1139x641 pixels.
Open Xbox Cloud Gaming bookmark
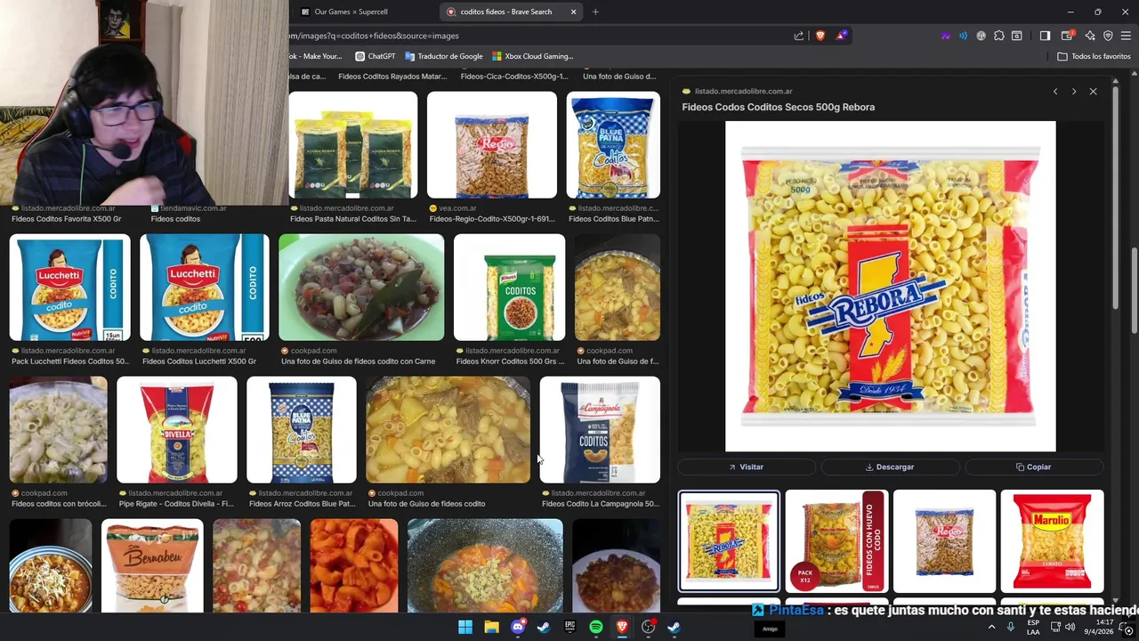tap(532, 56)
